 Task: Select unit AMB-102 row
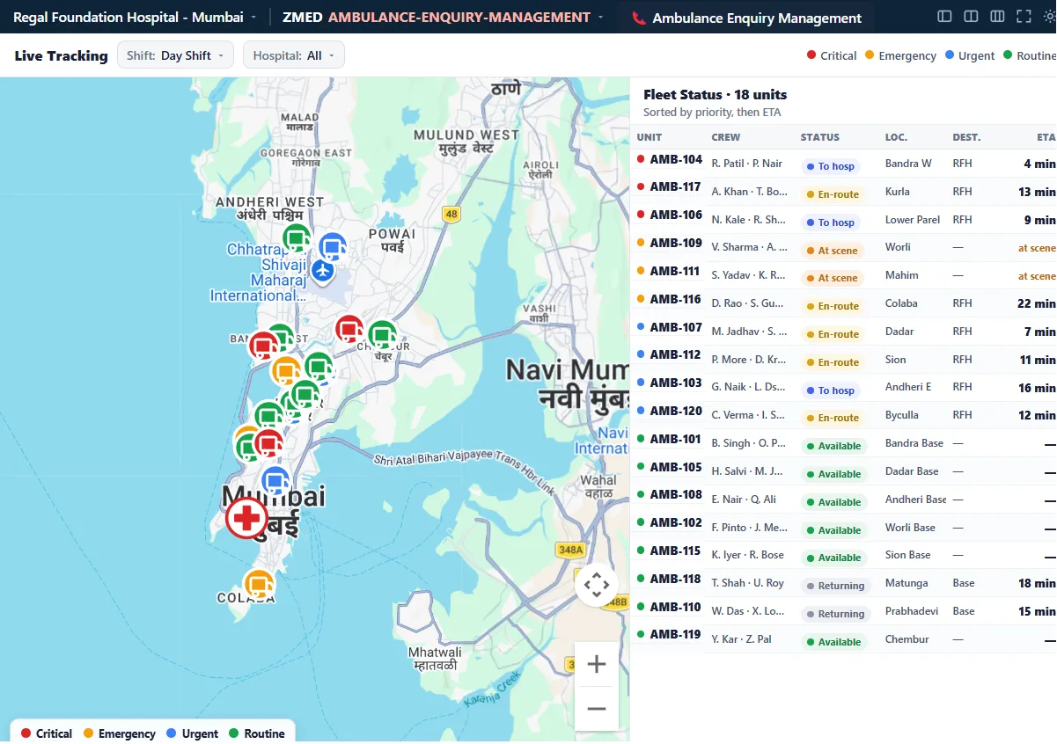click(843, 528)
